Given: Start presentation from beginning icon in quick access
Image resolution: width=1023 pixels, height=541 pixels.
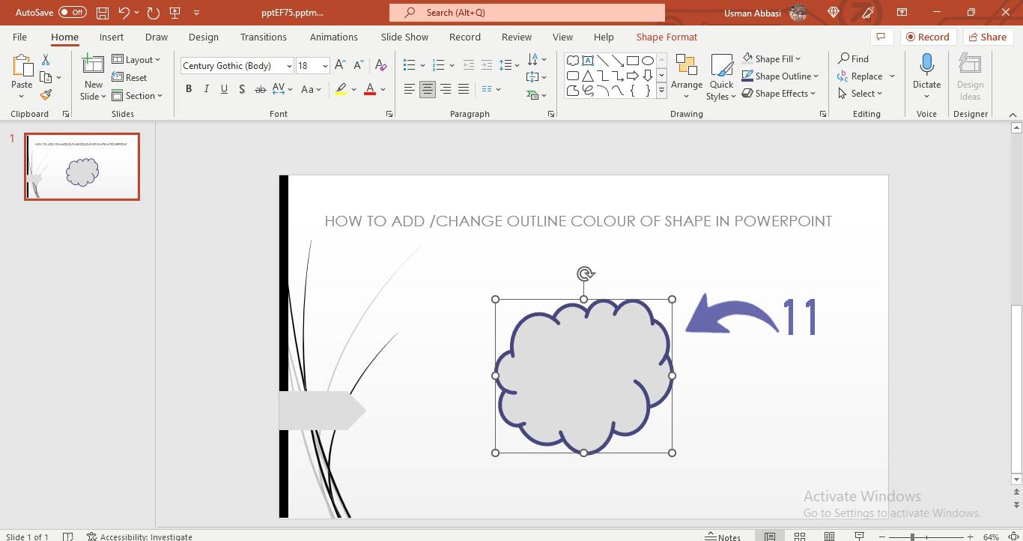Looking at the screenshot, I should click(x=175, y=13).
